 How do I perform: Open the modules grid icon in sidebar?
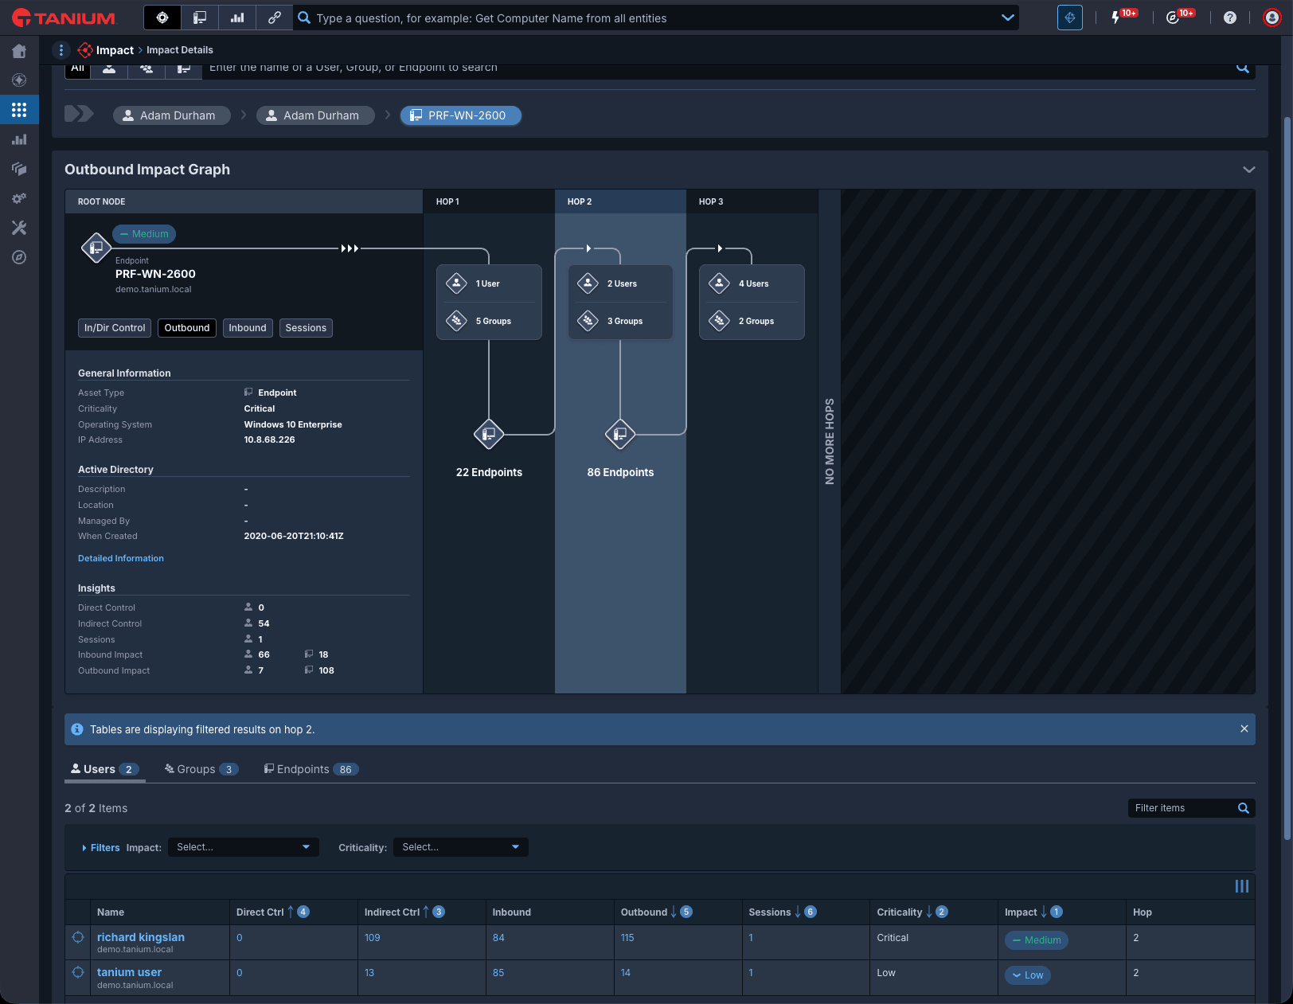(19, 110)
